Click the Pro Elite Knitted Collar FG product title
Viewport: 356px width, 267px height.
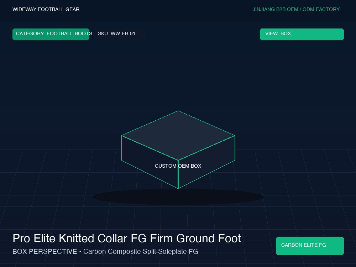[x=127, y=239]
